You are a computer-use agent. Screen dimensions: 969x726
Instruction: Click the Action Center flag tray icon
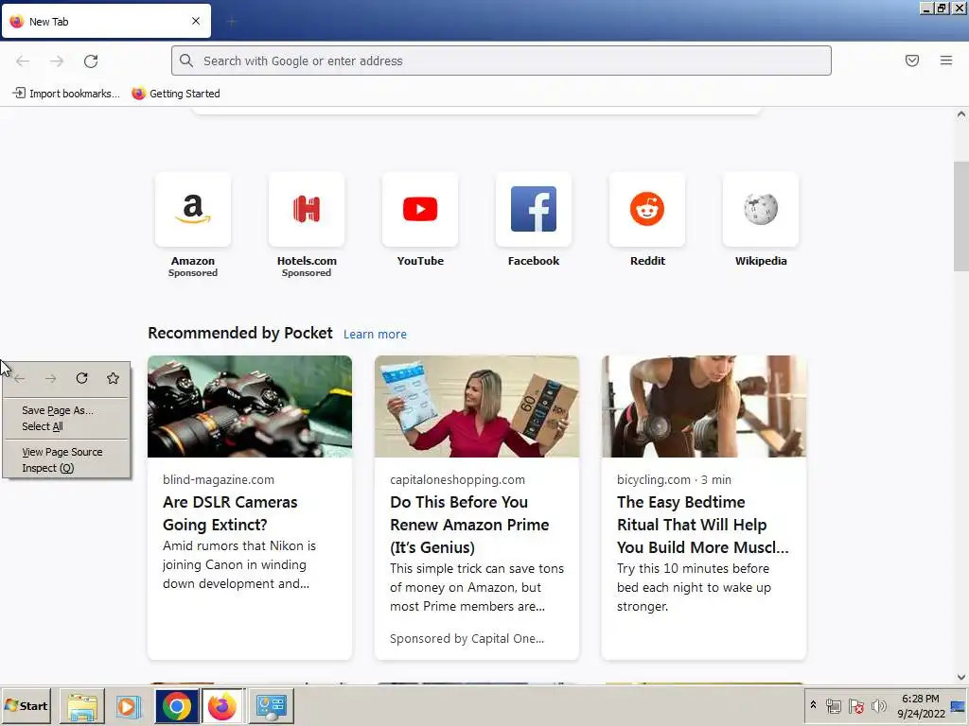pyautogui.click(x=855, y=705)
